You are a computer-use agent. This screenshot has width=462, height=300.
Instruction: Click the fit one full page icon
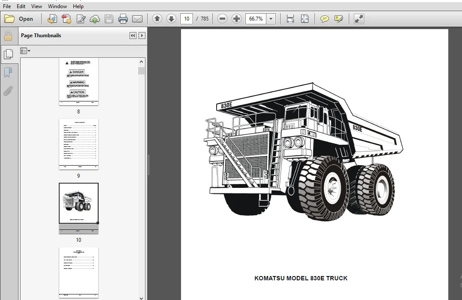pyautogui.click(x=305, y=19)
